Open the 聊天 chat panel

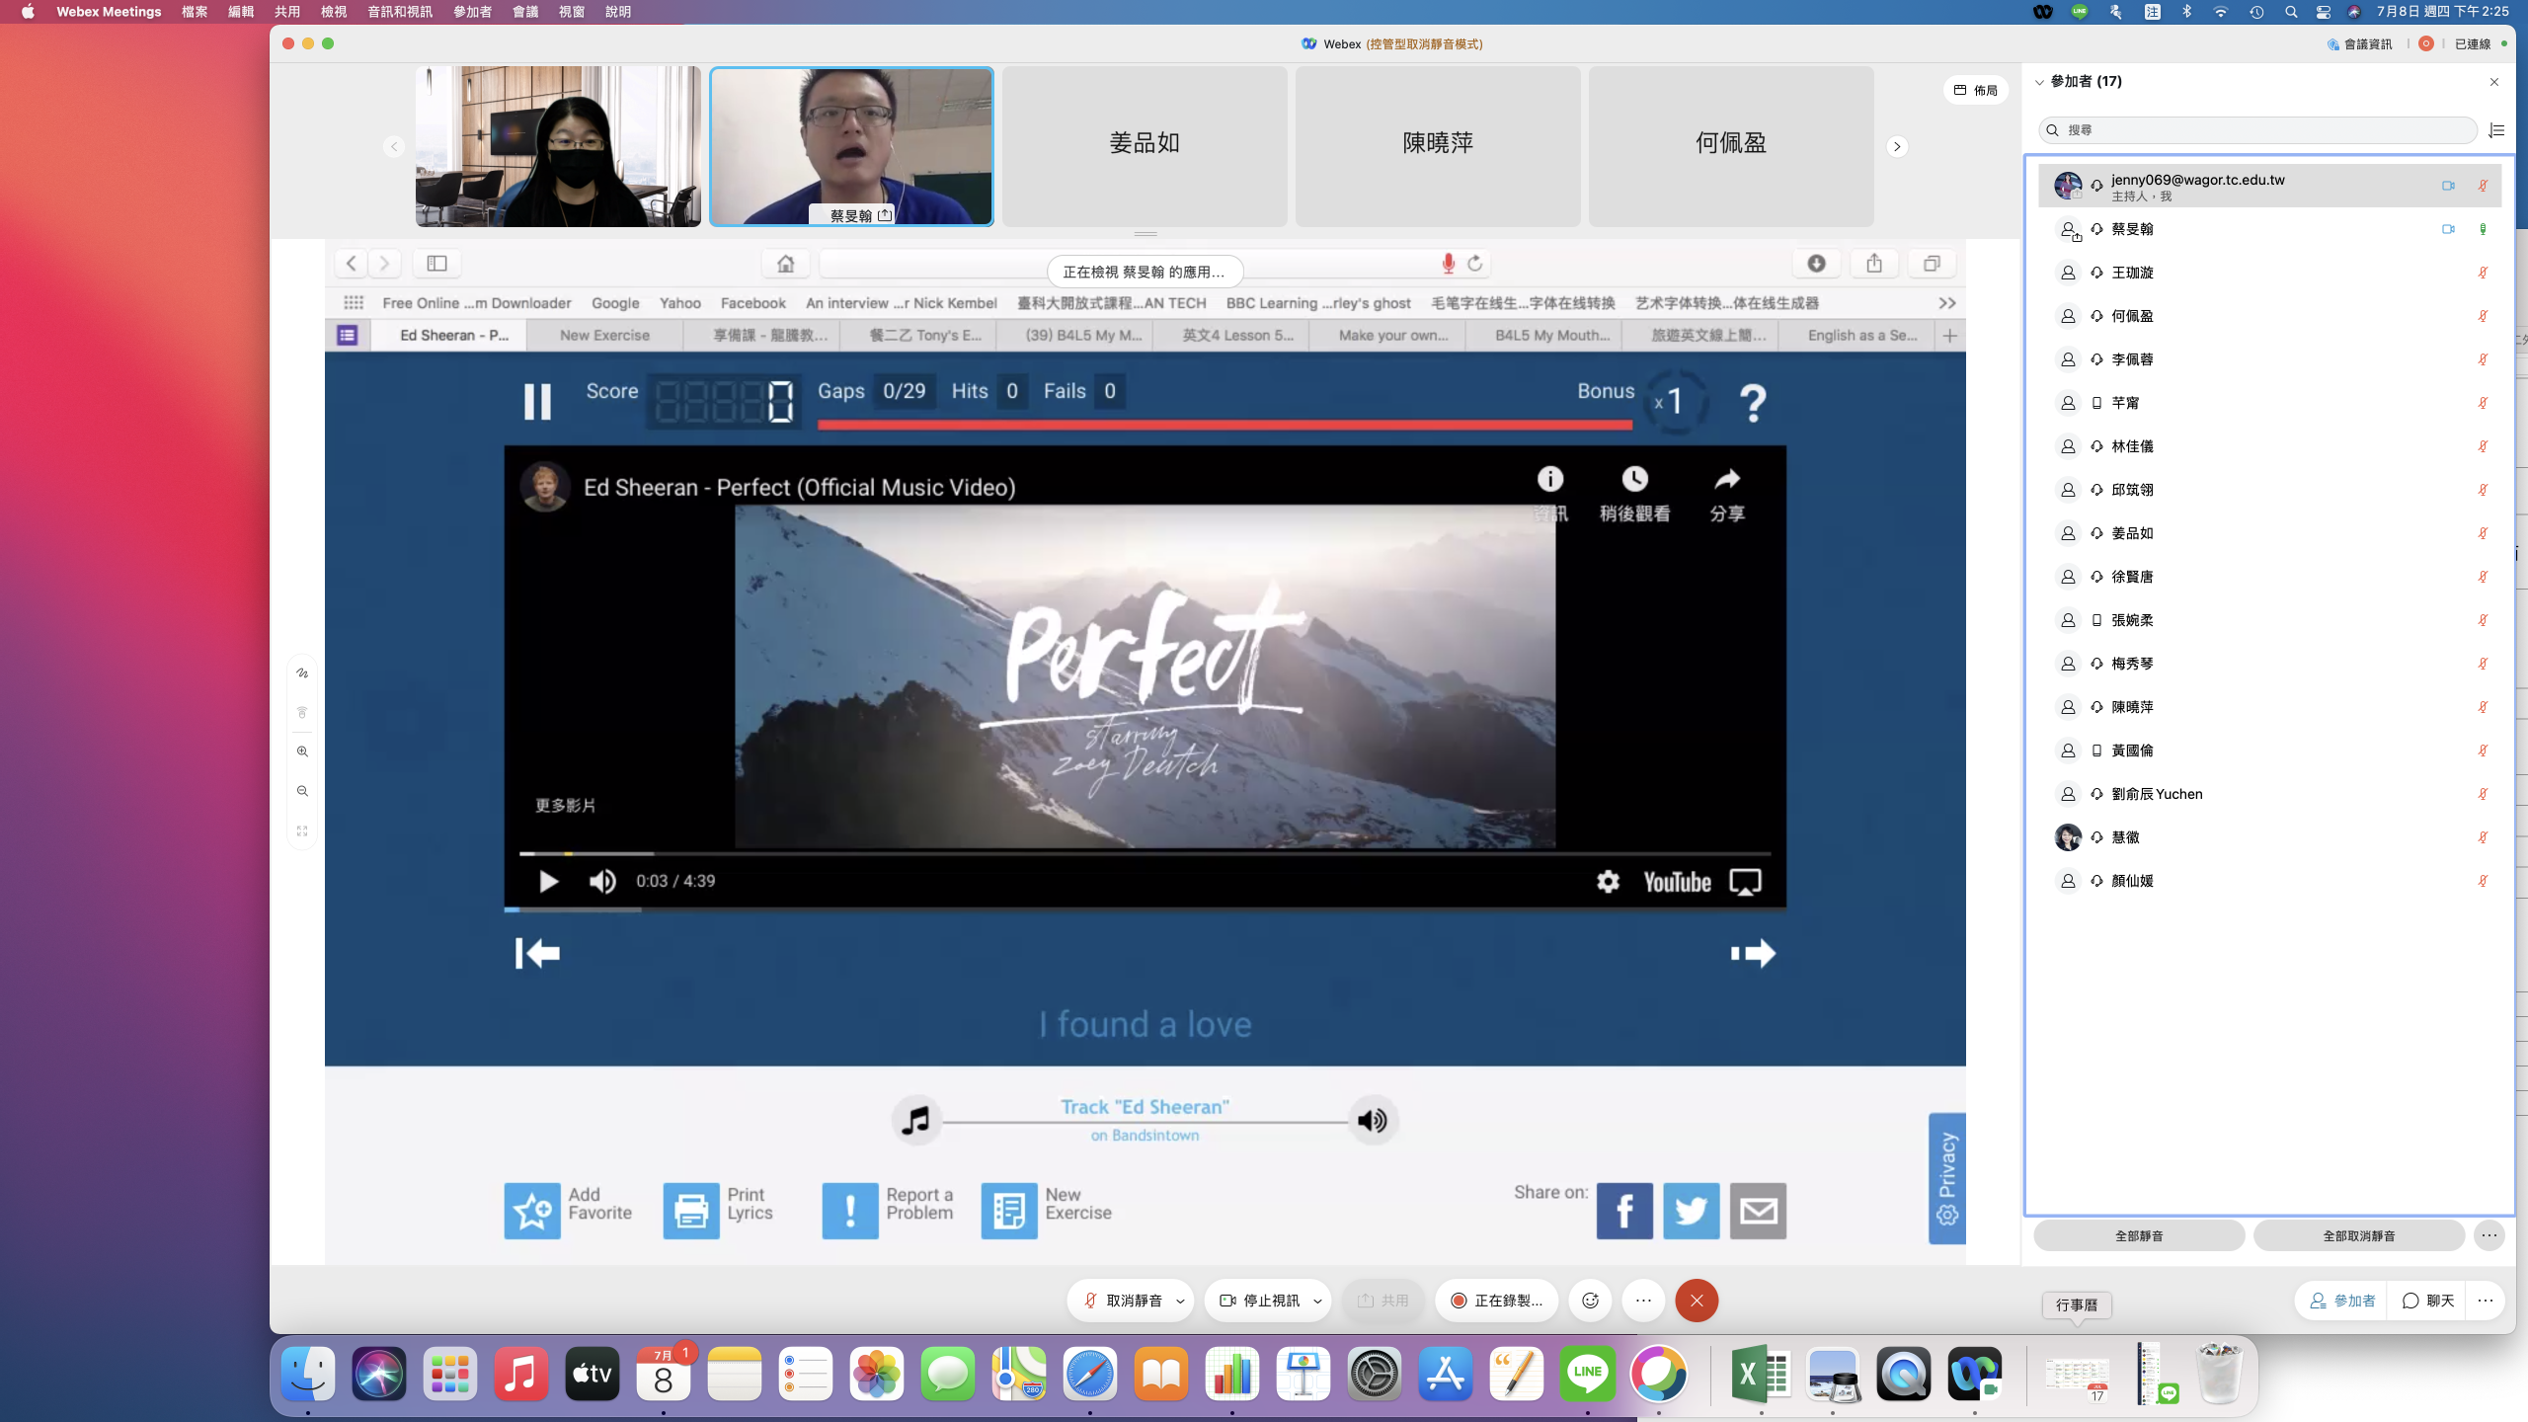(2427, 1301)
